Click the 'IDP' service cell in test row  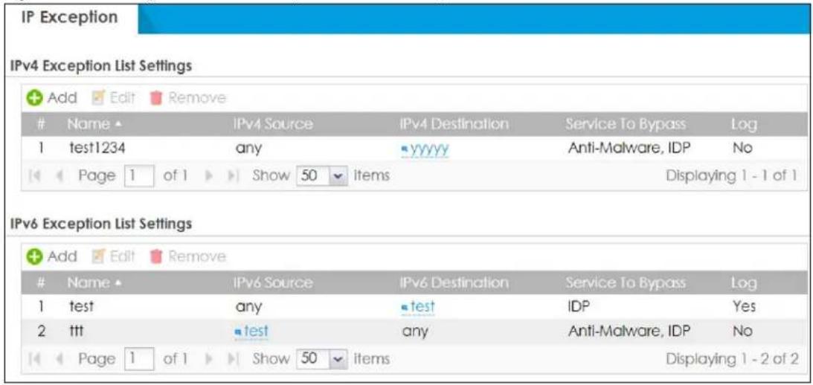pos(579,307)
